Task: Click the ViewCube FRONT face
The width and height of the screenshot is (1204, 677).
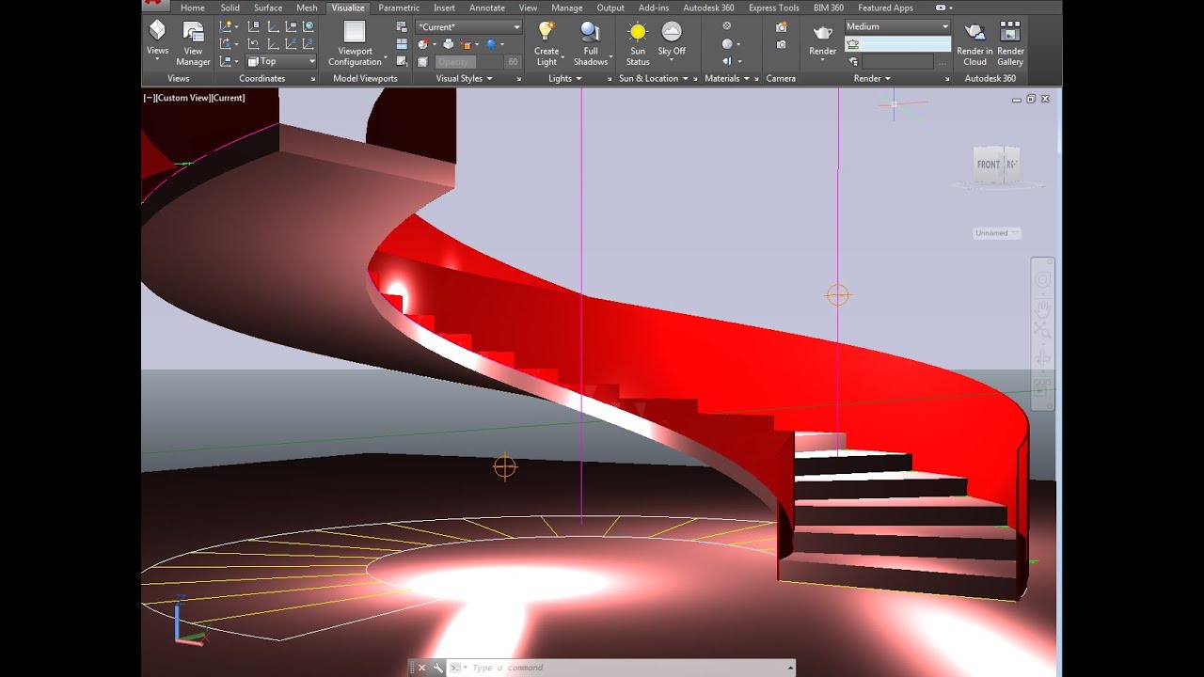Action: pos(989,165)
